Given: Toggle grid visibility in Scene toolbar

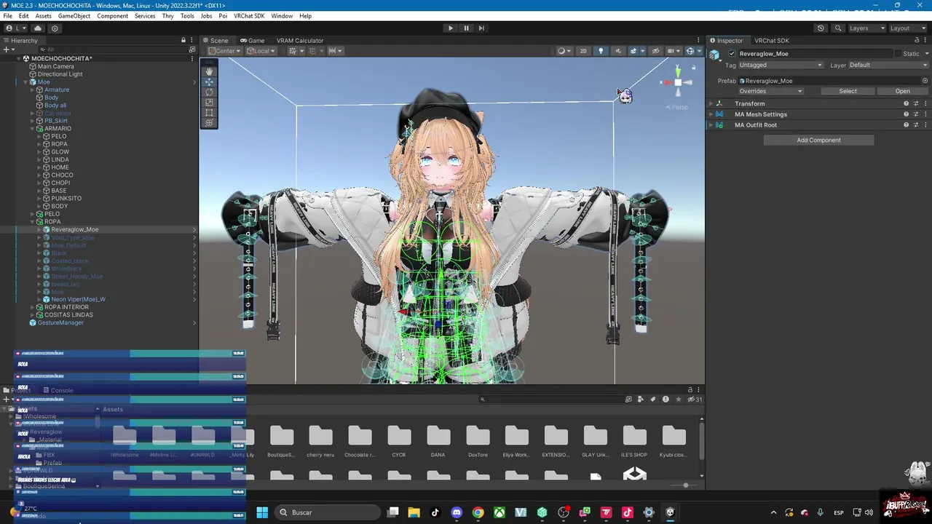Looking at the screenshot, I should 294,51.
